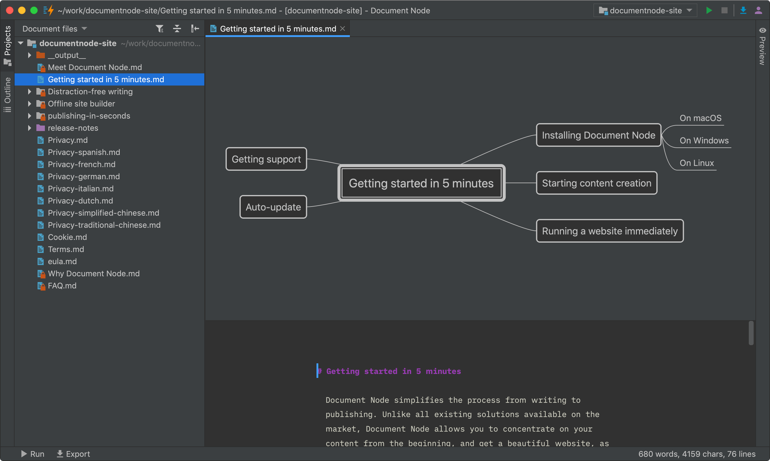This screenshot has width=770, height=461.
Task: Switch to the Projects side tab
Action: click(8, 46)
